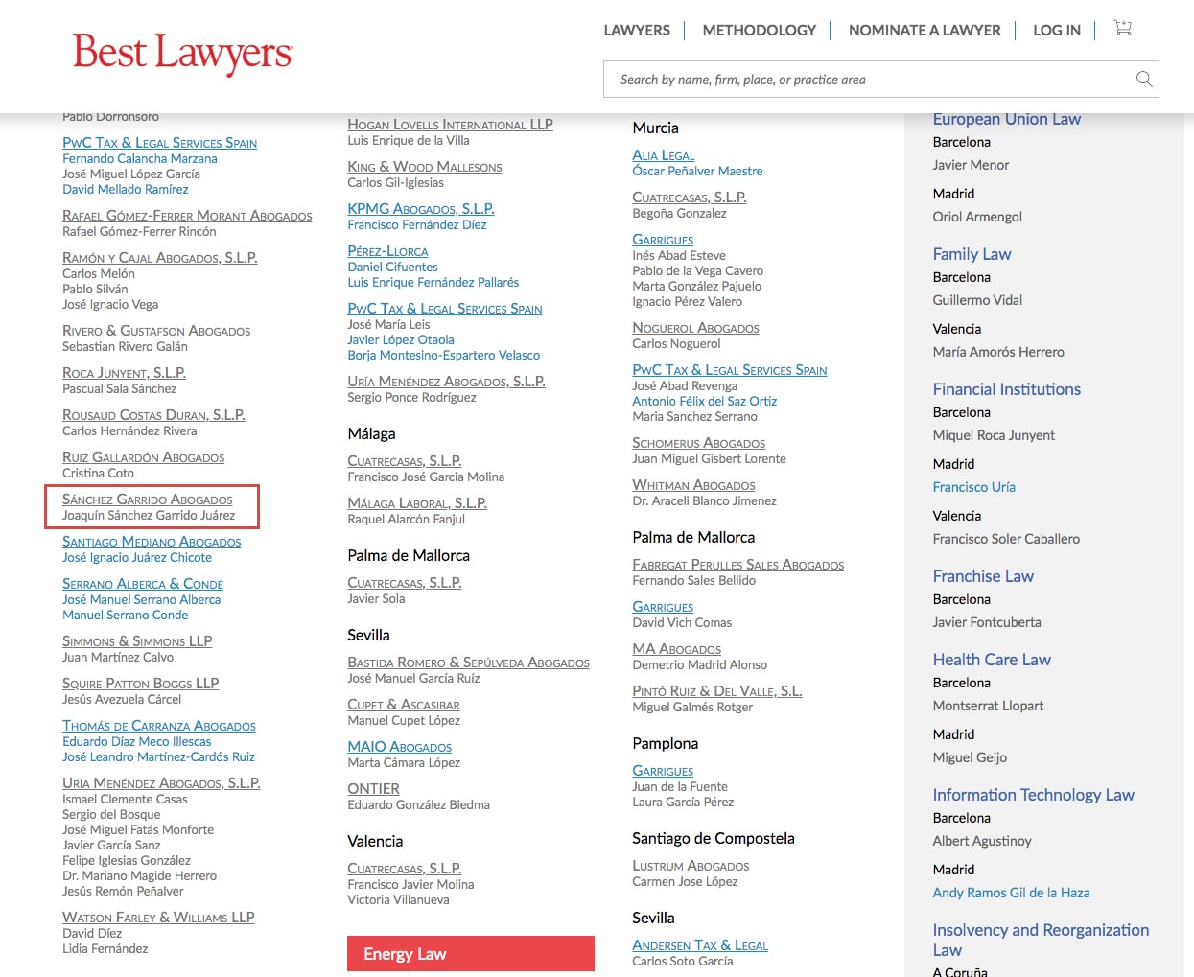This screenshot has height=977, width=1194.
Task: Open Fernando Calancha Marzana profile
Action: [140, 158]
